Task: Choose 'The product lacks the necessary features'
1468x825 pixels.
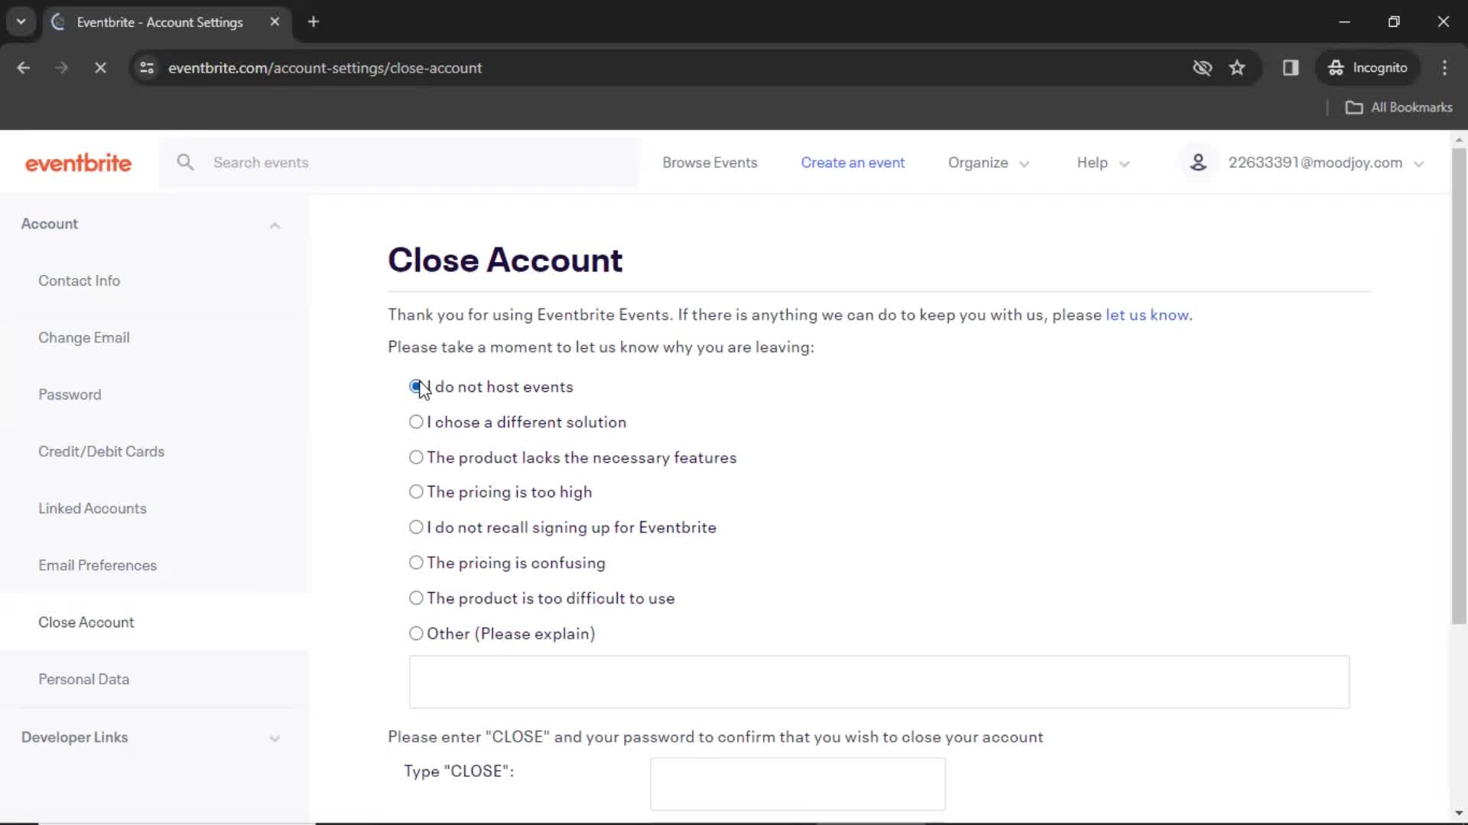Action: (416, 457)
